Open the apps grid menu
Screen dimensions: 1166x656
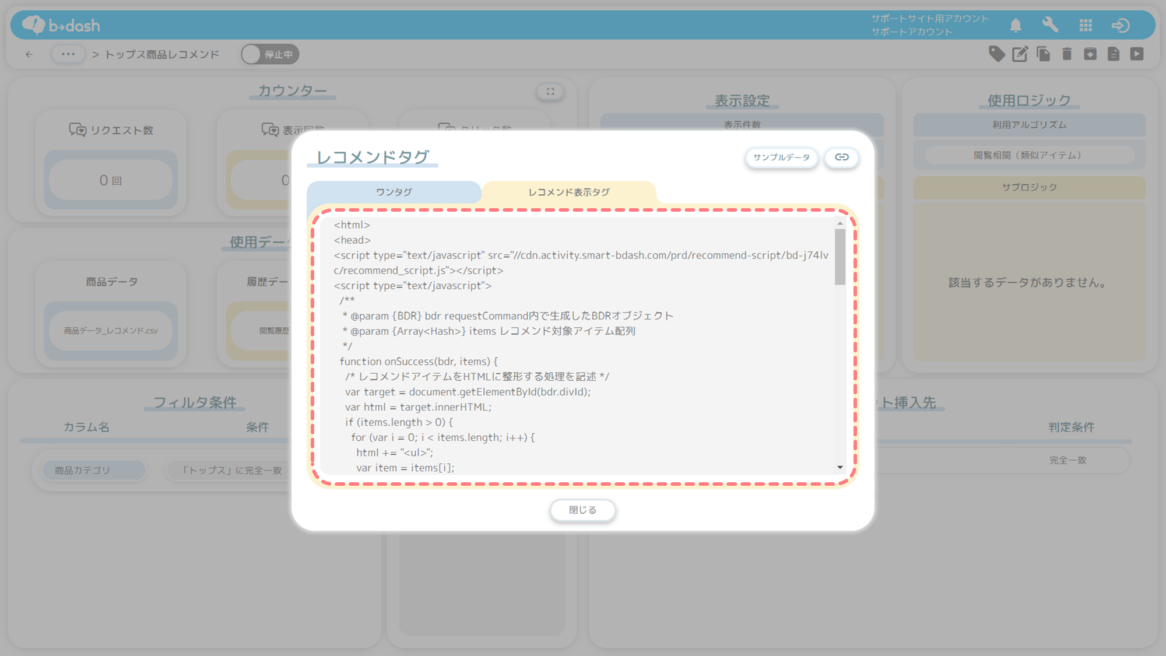pyautogui.click(x=1086, y=25)
